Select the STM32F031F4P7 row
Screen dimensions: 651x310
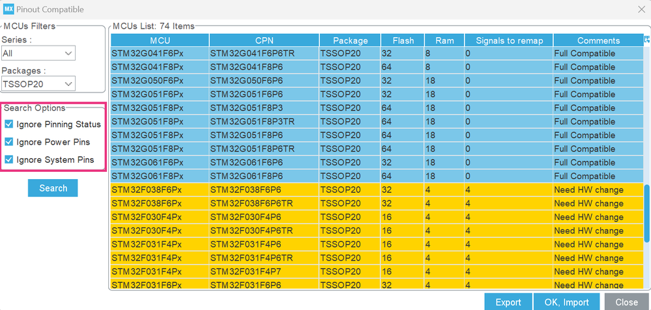click(x=377, y=272)
